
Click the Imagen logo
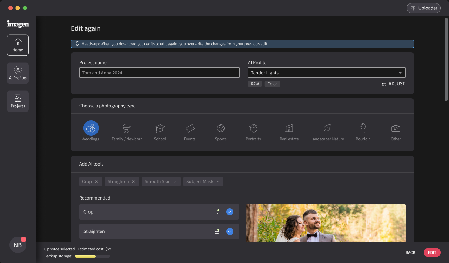coord(18,24)
